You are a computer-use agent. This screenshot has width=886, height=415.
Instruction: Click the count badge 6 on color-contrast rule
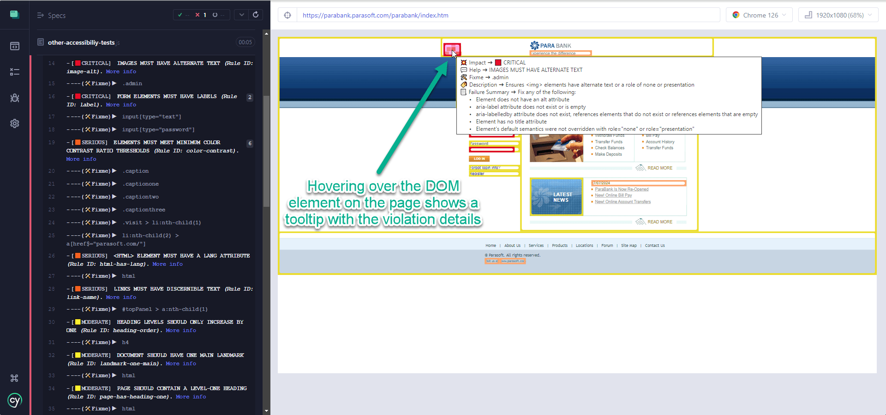pyautogui.click(x=250, y=143)
